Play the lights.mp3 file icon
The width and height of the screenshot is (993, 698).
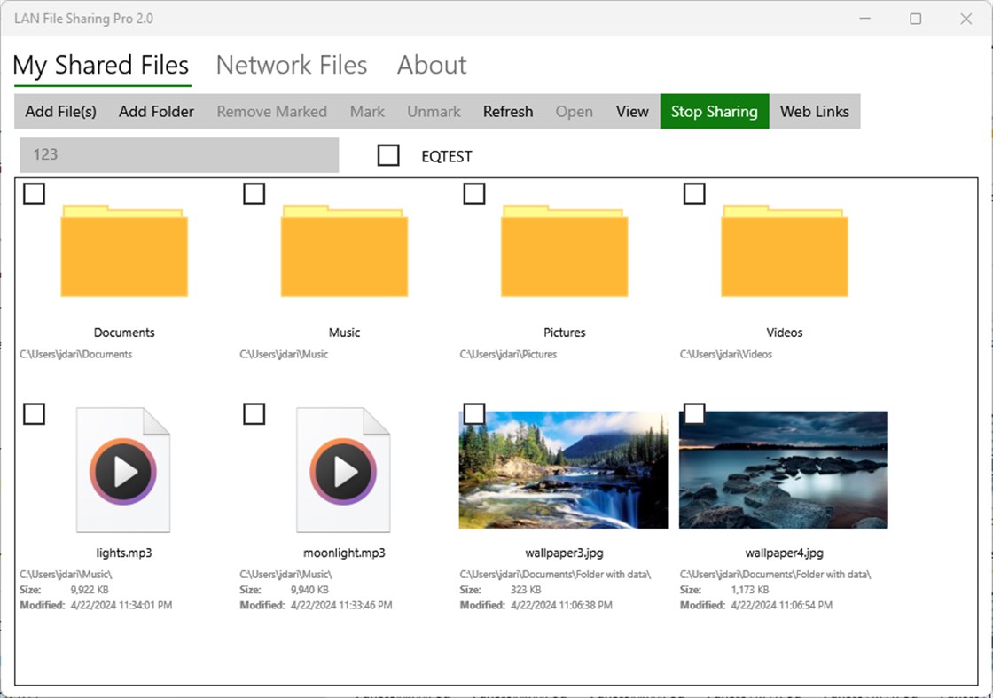pyautogui.click(x=123, y=468)
